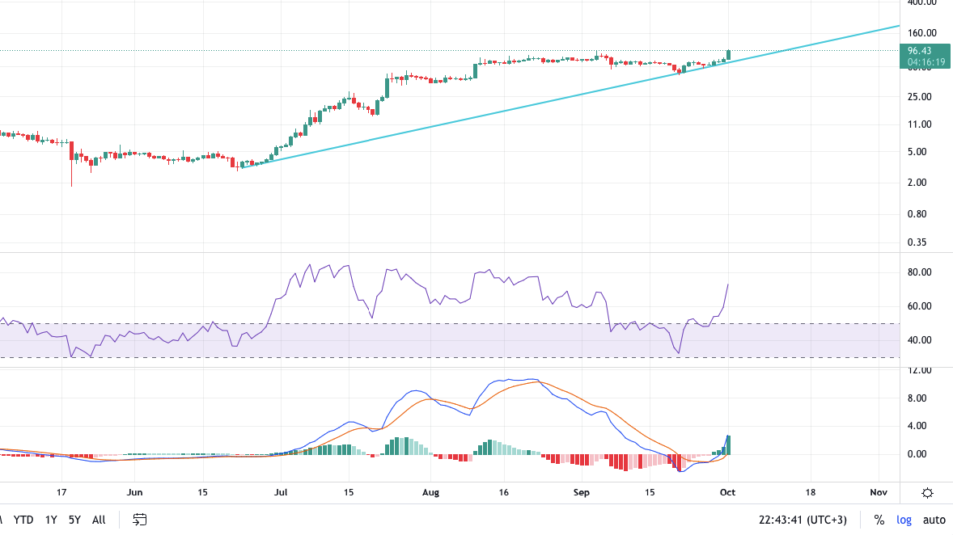The height and width of the screenshot is (535, 953).
Task: Click the bar countdown 04:16:19
Action: [926, 62]
